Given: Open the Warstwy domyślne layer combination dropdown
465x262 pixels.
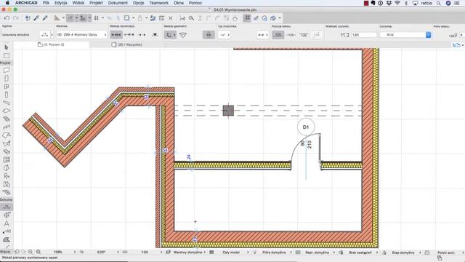Looking at the screenshot, I should click(x=189, y=253).
